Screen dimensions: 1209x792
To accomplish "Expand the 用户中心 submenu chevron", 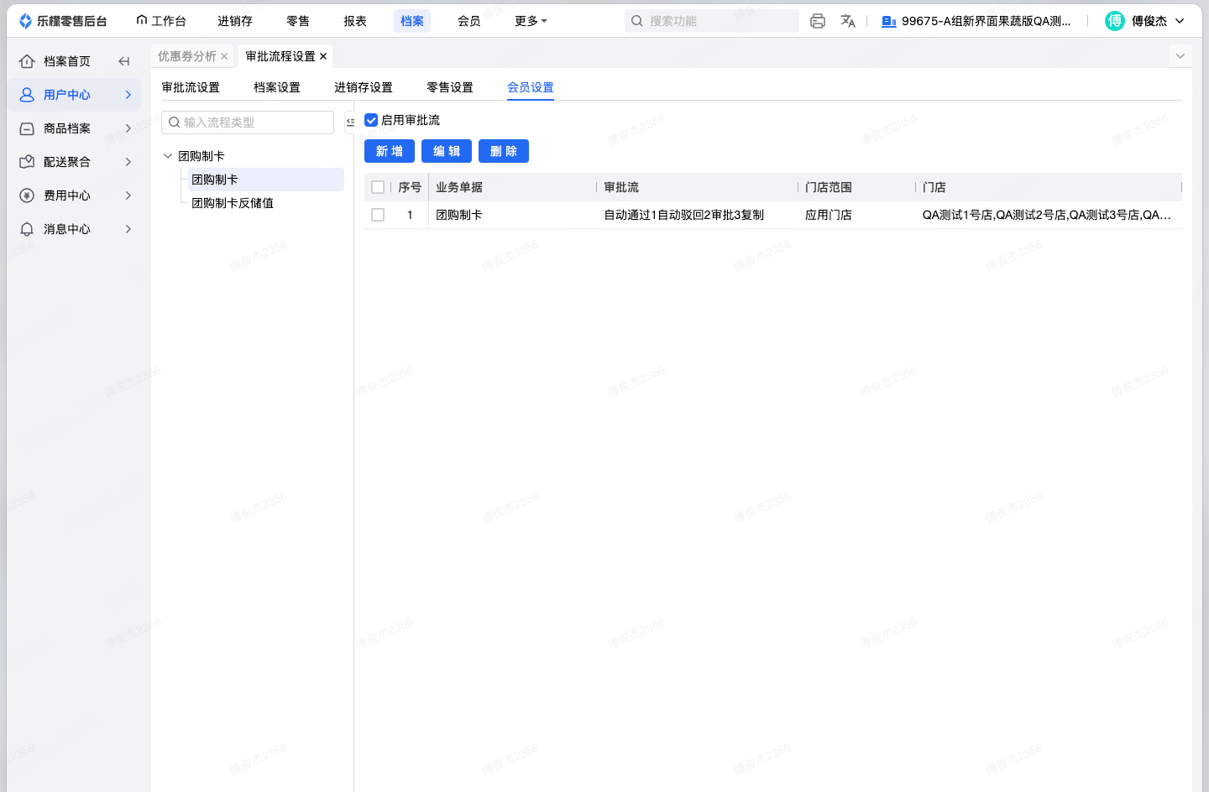I will pos(128,95).
